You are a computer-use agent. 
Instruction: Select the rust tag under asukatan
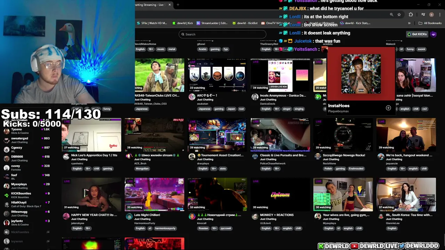(241, 109)
